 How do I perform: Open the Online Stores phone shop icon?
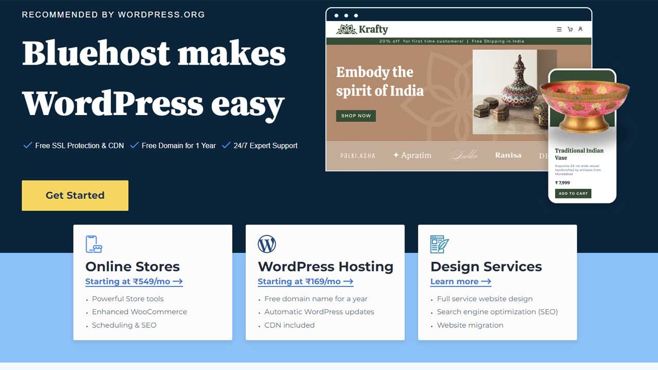pos(94,244)
